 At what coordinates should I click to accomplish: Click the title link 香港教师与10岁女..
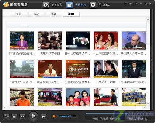134,82
